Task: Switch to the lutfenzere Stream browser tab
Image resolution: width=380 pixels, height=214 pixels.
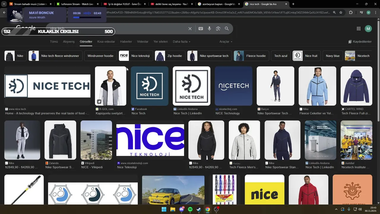Action: 77,4
